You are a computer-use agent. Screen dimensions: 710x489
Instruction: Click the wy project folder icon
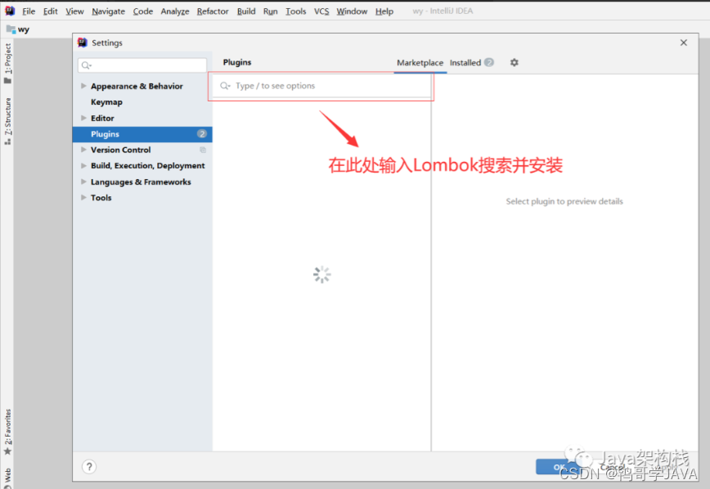11,29
